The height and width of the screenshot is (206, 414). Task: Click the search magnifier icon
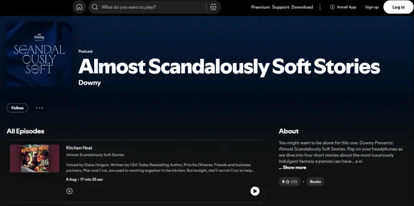pyautogui.click(x=95, y=7)
